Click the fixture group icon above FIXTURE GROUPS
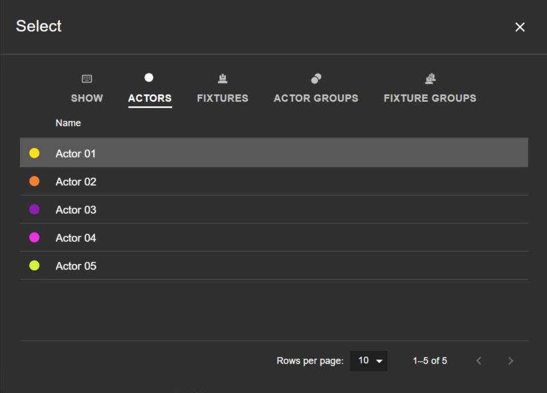 (430, 78)
